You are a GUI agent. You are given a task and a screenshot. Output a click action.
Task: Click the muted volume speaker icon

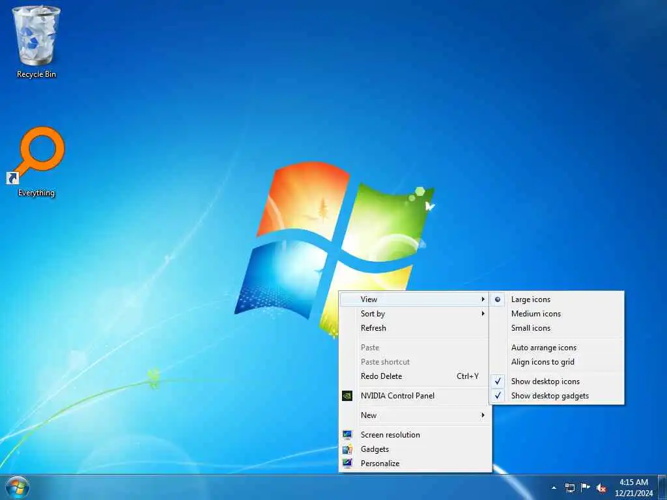tap(601, 488)
